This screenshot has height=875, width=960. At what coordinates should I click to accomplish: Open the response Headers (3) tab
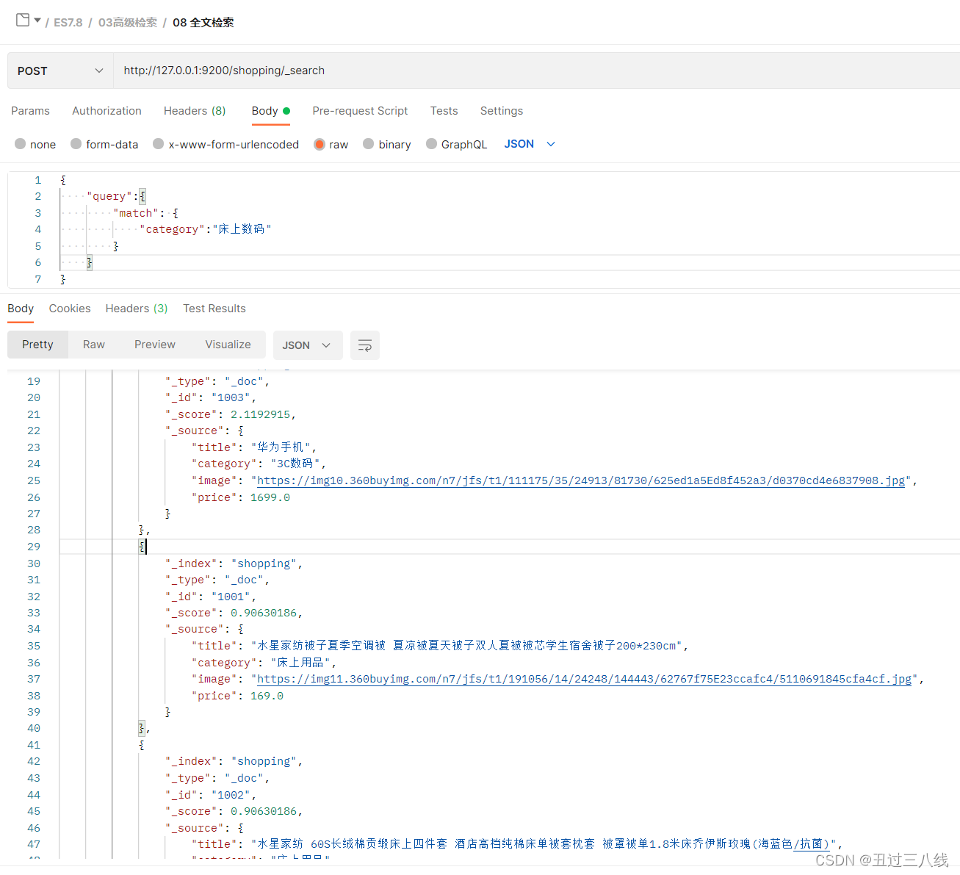tap(137, 309)
